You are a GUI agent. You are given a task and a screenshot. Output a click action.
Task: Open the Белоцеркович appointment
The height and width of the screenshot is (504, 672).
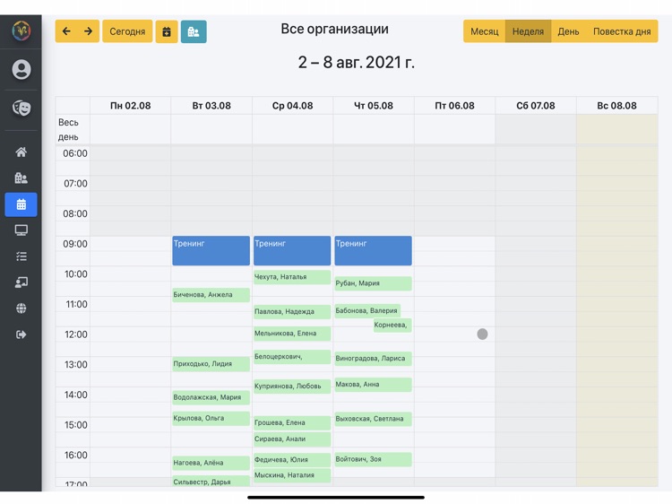(292, 357)
